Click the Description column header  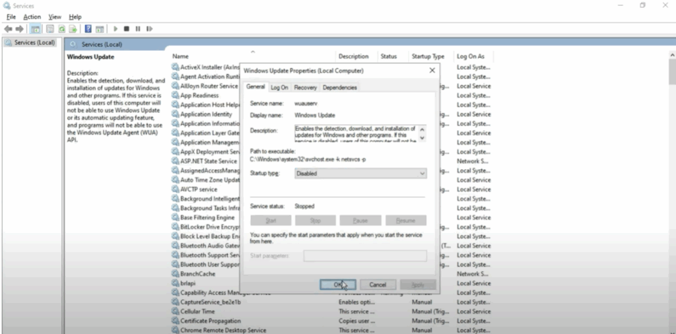[x=354, y=56]
